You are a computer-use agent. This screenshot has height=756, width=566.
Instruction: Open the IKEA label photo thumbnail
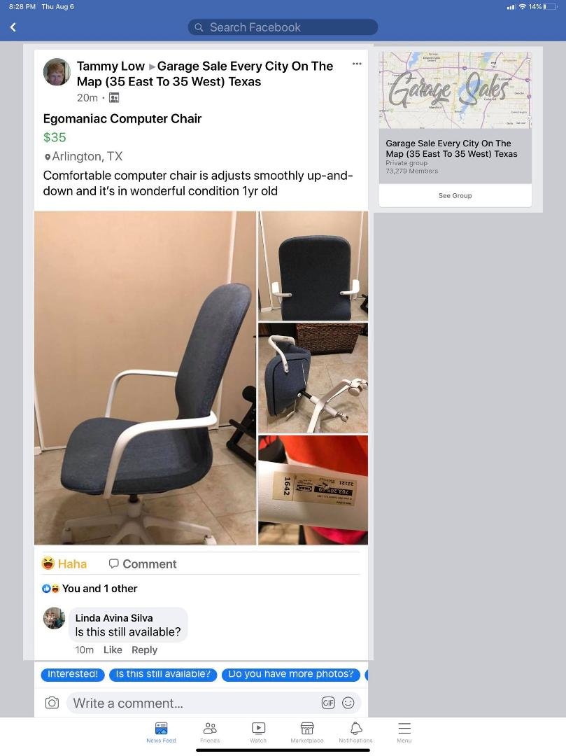click(x=313, y=490)
